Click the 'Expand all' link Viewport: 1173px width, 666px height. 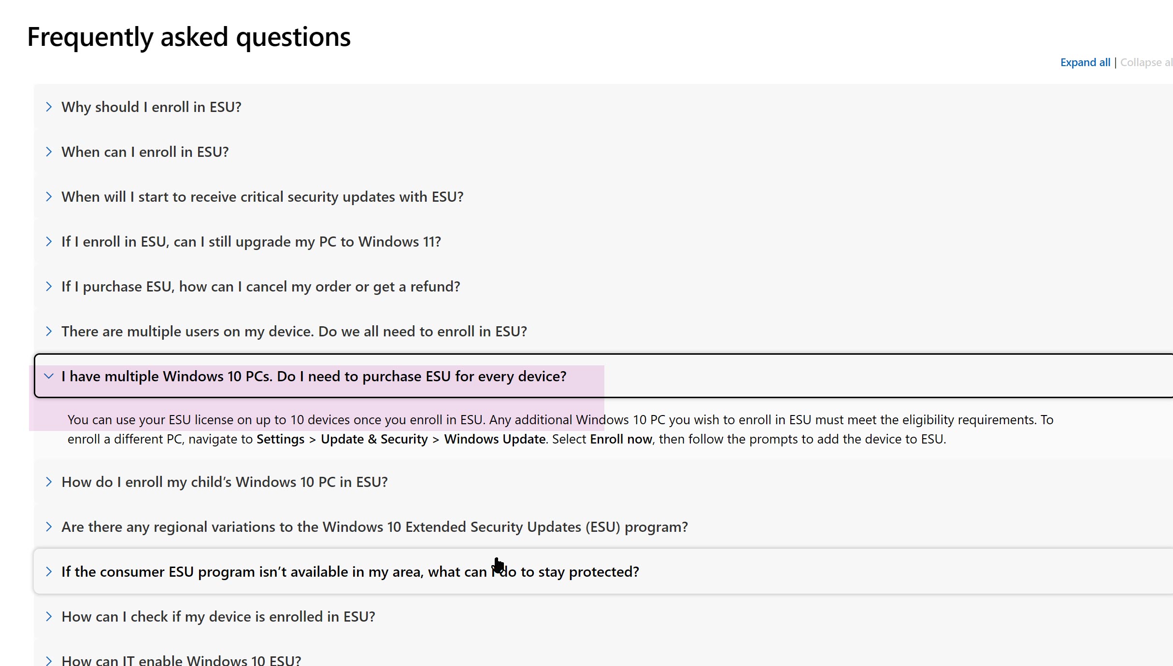click(x=1085, y=63)
